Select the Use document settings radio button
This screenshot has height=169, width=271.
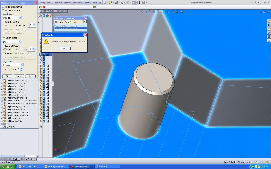[3, 7]
